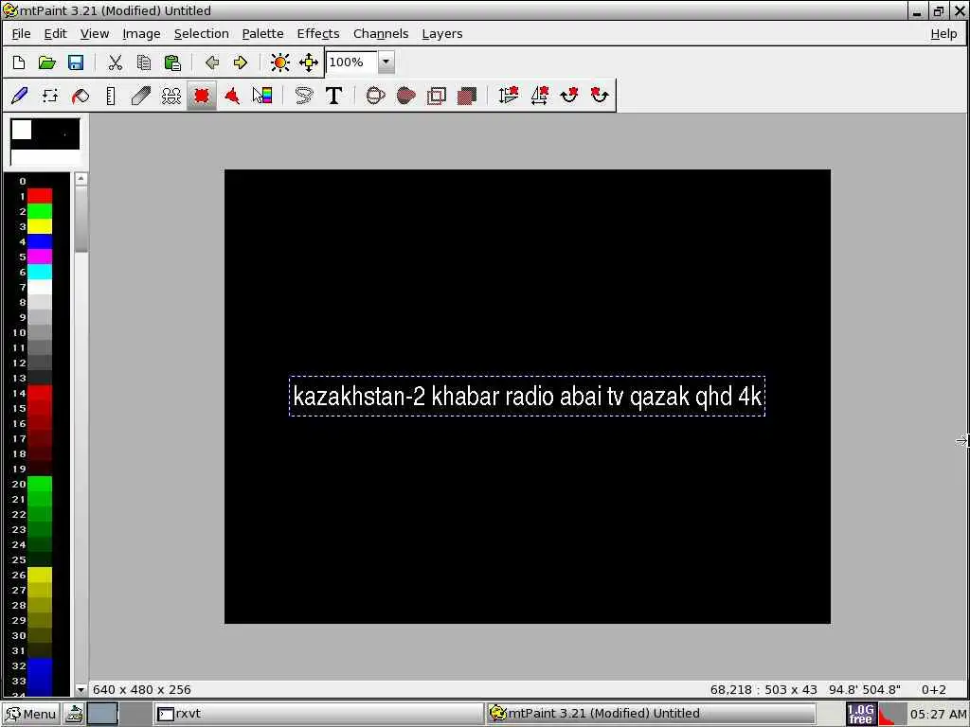Open the Effects menu
The height and width of the screenshot is (727, 970).
coord(318,34)
